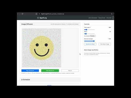
Task: Open the β schedule Cosine dropdown
Action: [x=93, y=36]
